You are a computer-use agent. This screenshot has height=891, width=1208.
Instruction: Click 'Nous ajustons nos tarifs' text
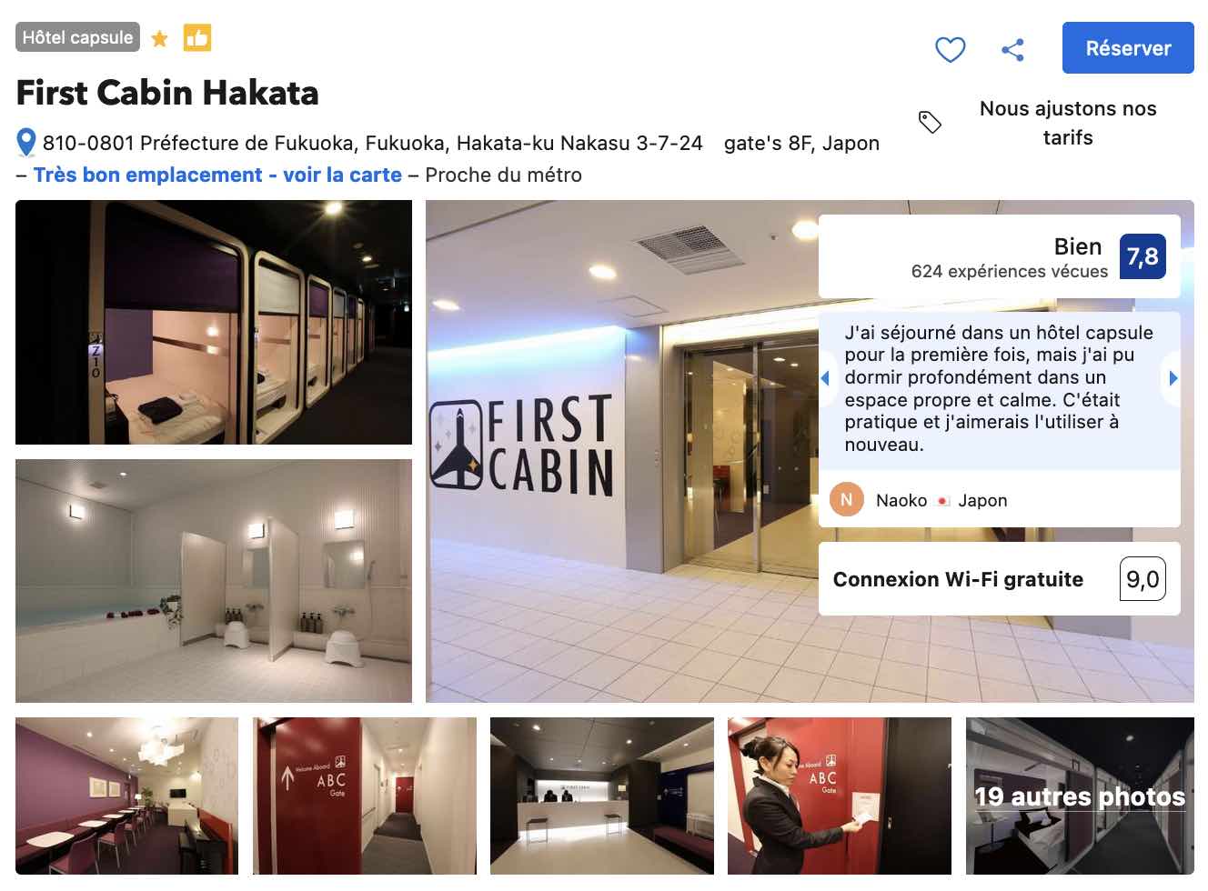(1068, 123)
